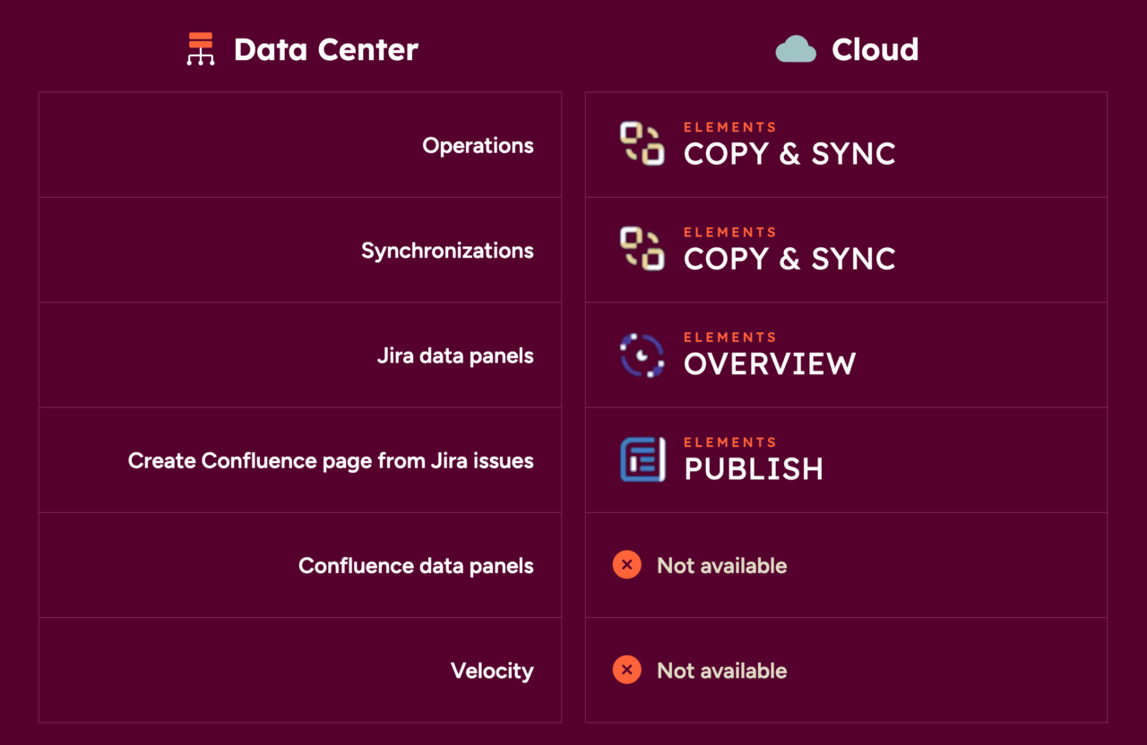Image resolution: width=1147 pixels, height=745 pixels.
Task: Click Copy & Sync logo icon in Synchronizations row
Action: coord(642,249)
